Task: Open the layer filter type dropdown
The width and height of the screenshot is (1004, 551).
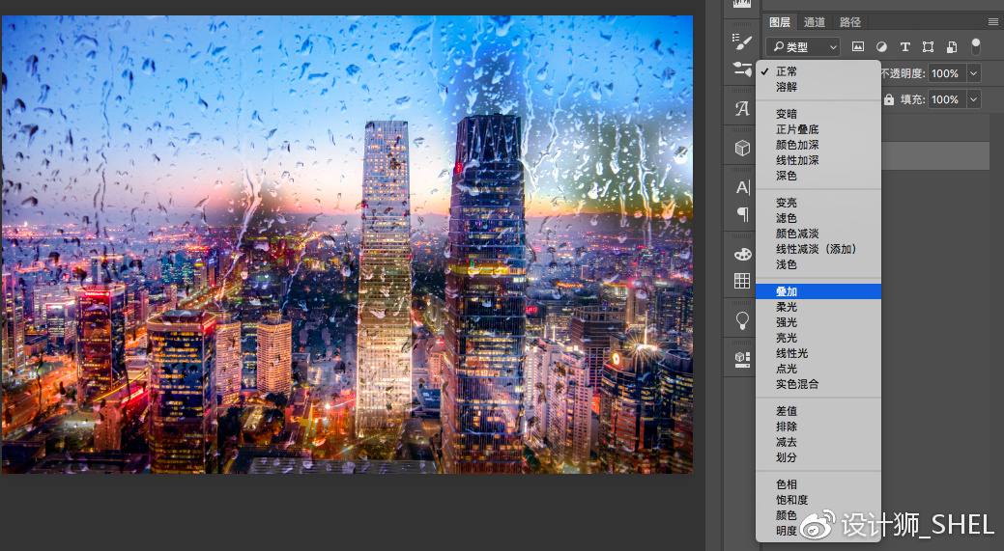Action: click(803, 46)
